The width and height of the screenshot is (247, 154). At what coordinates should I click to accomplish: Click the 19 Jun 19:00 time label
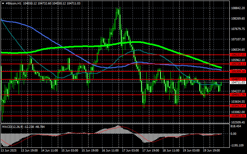point(211,151)
